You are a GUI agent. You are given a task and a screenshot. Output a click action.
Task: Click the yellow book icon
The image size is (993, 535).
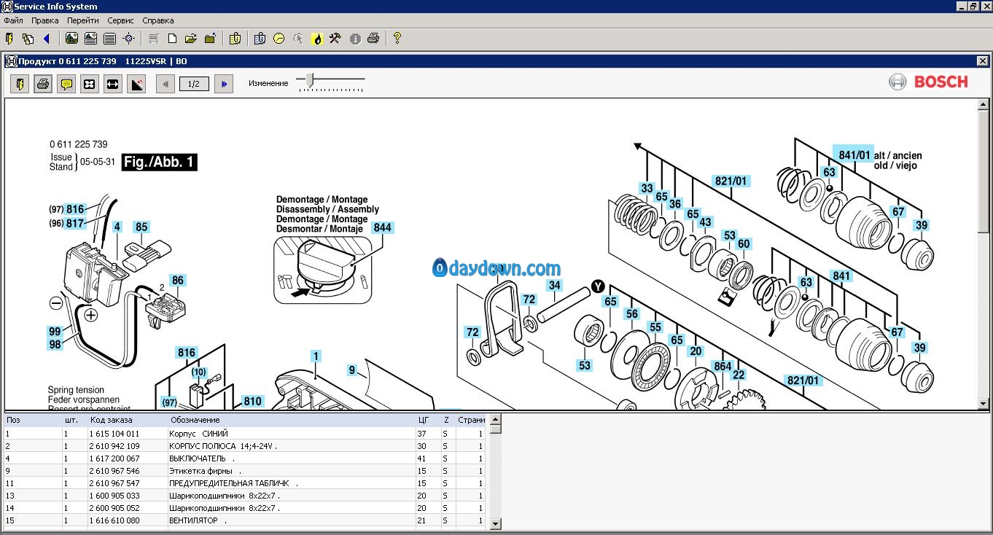coord(235,39)
